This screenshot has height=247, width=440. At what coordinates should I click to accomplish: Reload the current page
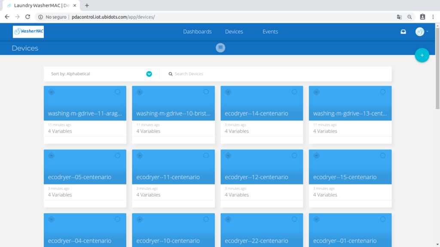point(27,17)
